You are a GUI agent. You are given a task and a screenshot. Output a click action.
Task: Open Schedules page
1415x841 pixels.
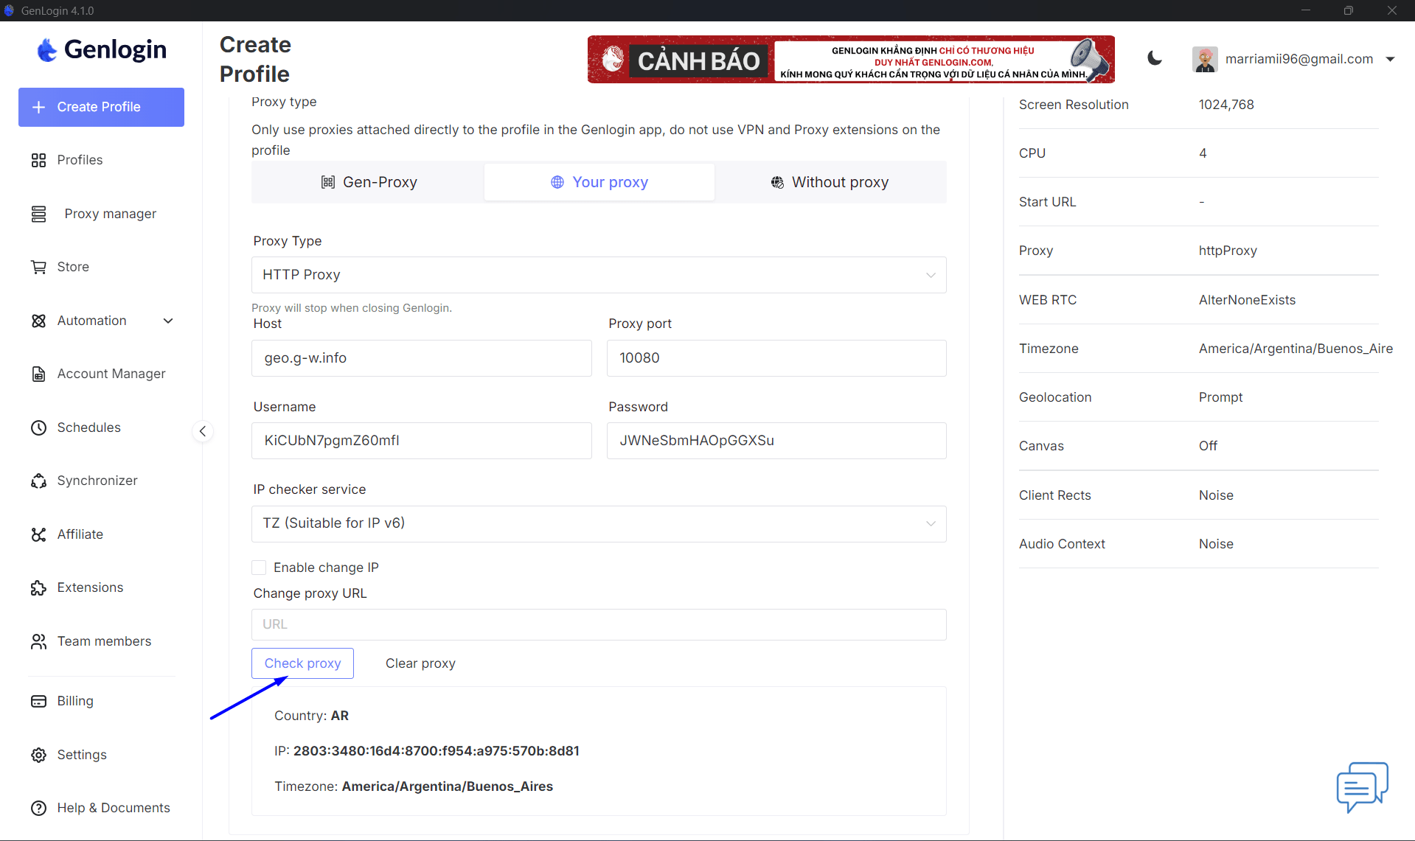[88, 428]
